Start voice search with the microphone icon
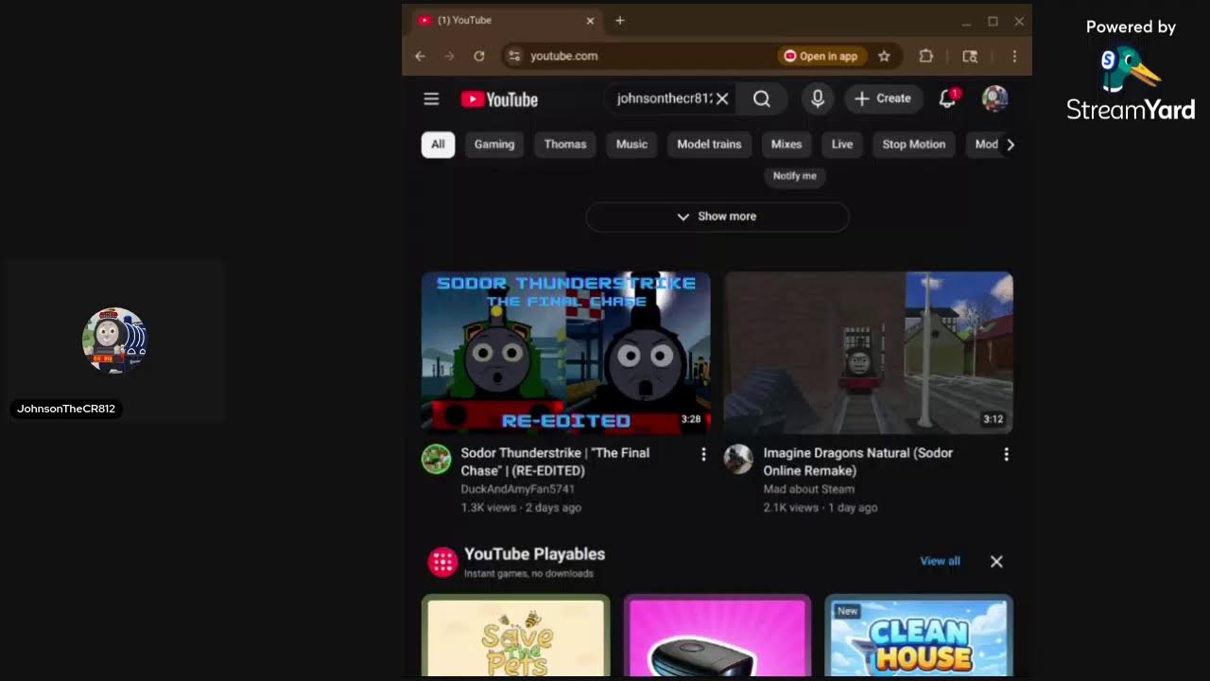The height and width of the screenshot is (681, 1210). pyautogui.click(x=818, y=98)
